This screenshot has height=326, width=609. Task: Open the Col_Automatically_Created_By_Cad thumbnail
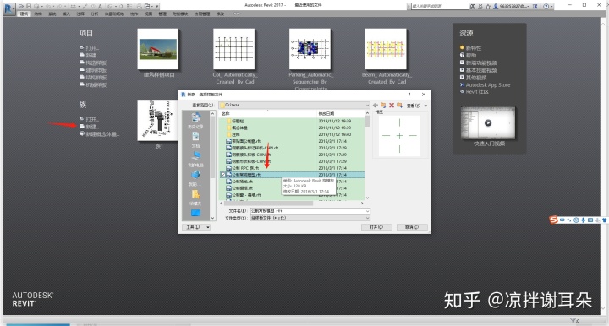(233, 49)
